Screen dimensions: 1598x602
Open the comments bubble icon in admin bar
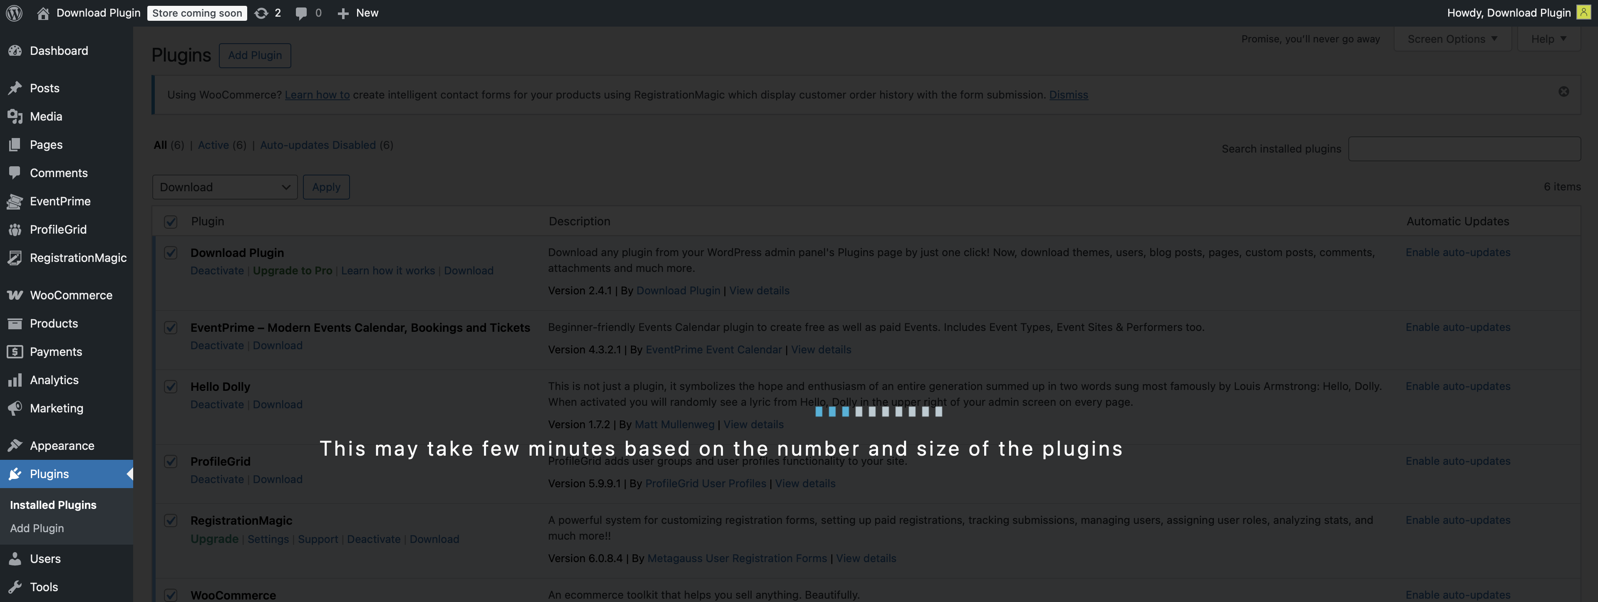[x=301, y=13]
